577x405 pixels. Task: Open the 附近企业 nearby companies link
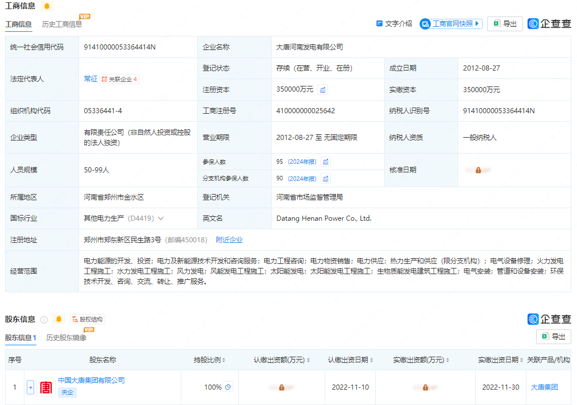229,240
